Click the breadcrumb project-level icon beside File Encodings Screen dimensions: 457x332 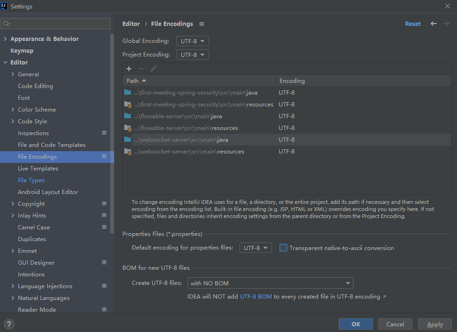(202, 24)
